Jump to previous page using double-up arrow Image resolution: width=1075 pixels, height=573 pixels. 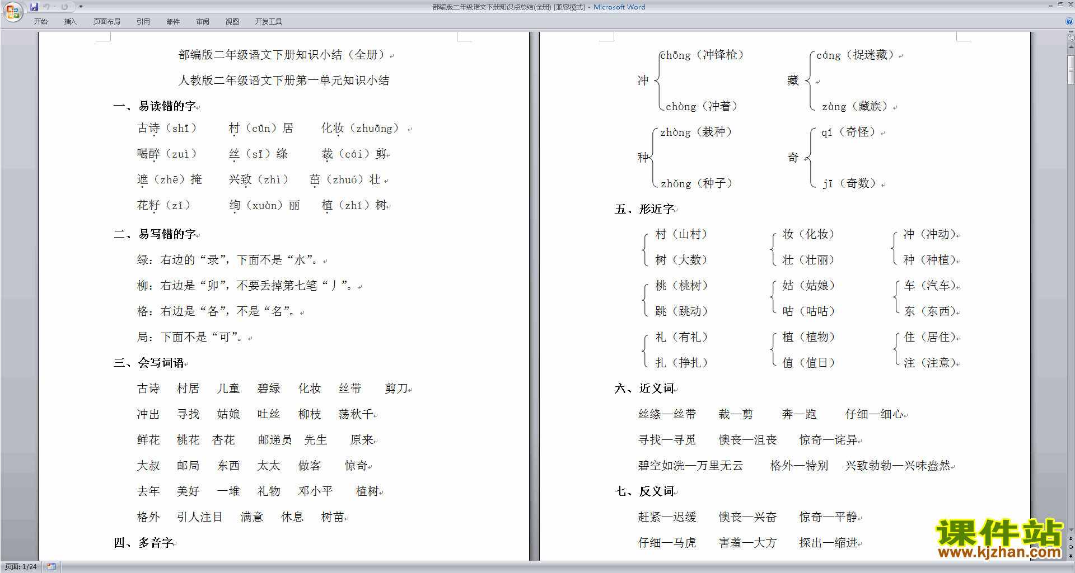[x=1071, y=538]
